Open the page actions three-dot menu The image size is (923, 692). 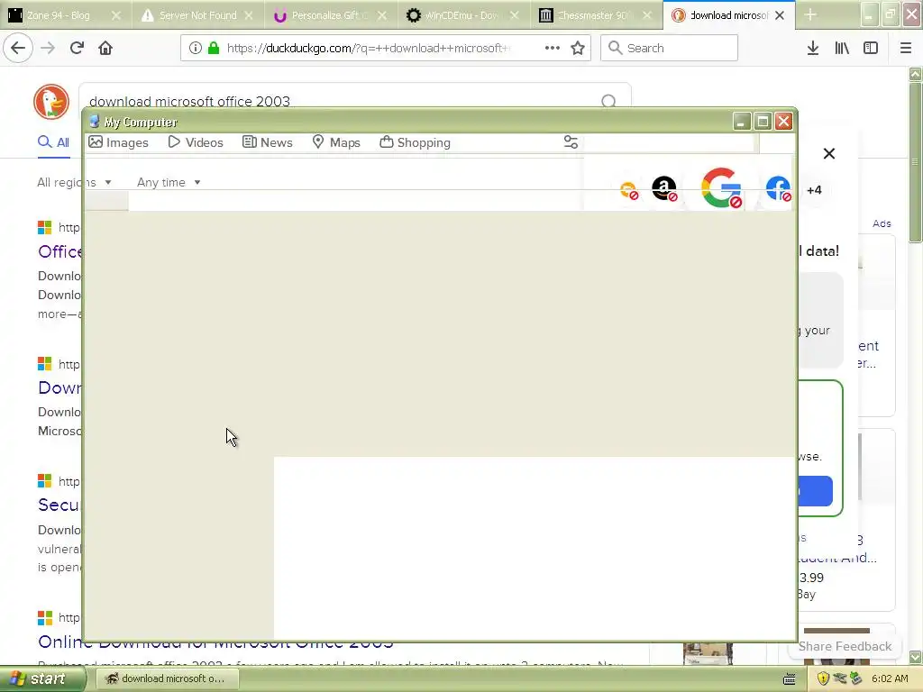(x=553, y=48)
